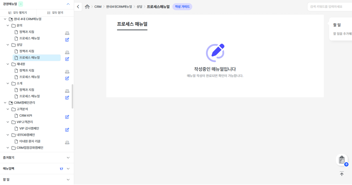The height and width of the screenshot is (185, 352).
Task: Click the back arrow above the content area
Action: tap(78, 6)
